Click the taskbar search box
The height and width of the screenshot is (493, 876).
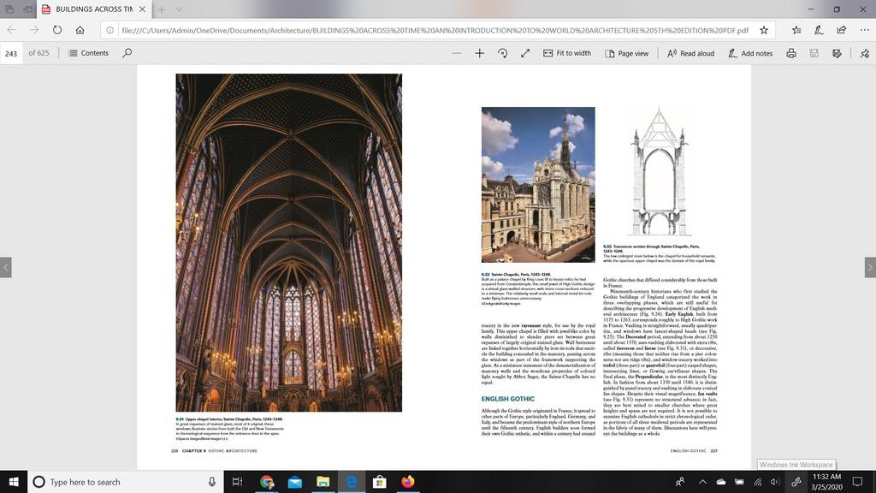coord(125,482)
